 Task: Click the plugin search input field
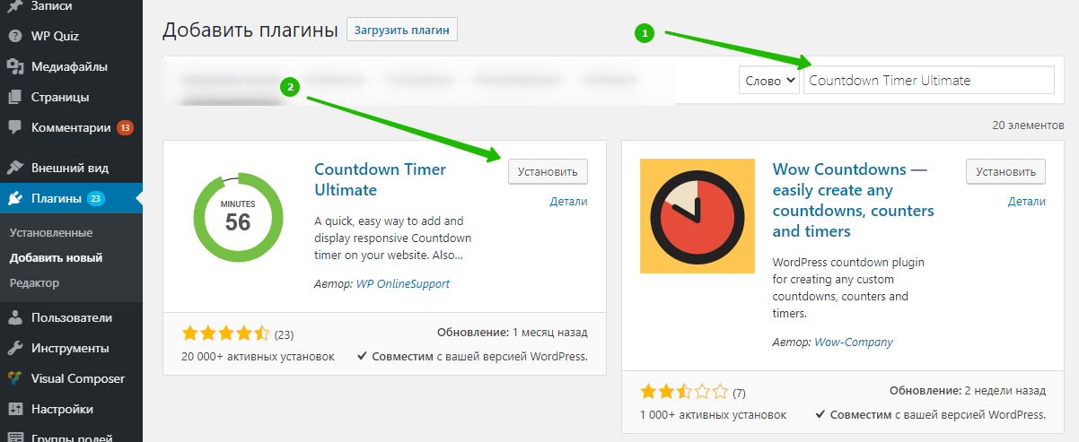tap(928, 80)
